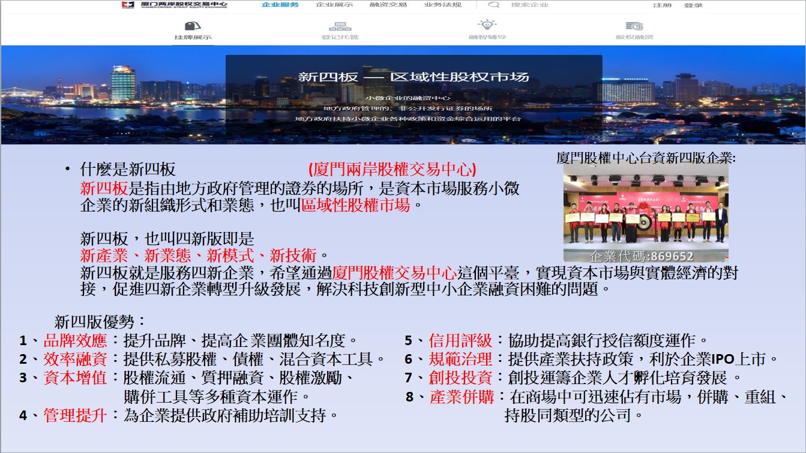Click the red 厦門兩岸股權交易中心 heading text

click(392, 170)
